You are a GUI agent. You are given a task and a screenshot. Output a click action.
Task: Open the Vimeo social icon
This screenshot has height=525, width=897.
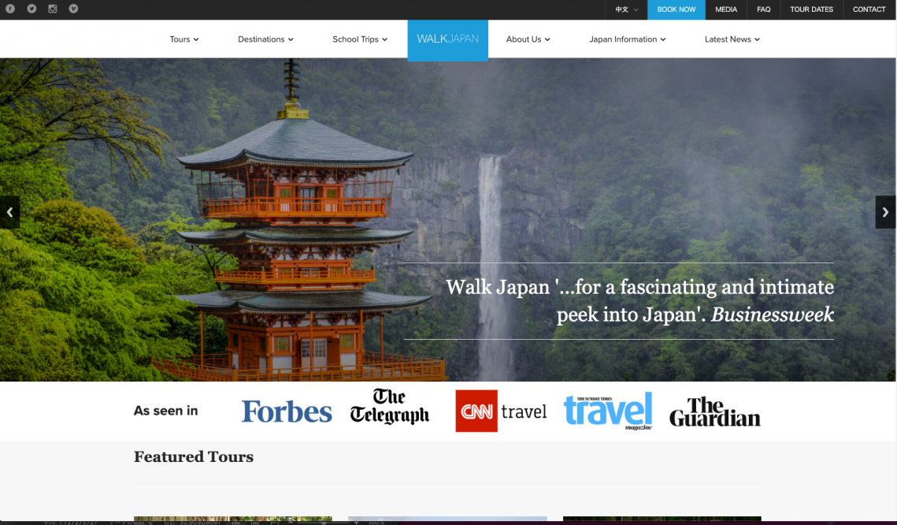(73, 9)
